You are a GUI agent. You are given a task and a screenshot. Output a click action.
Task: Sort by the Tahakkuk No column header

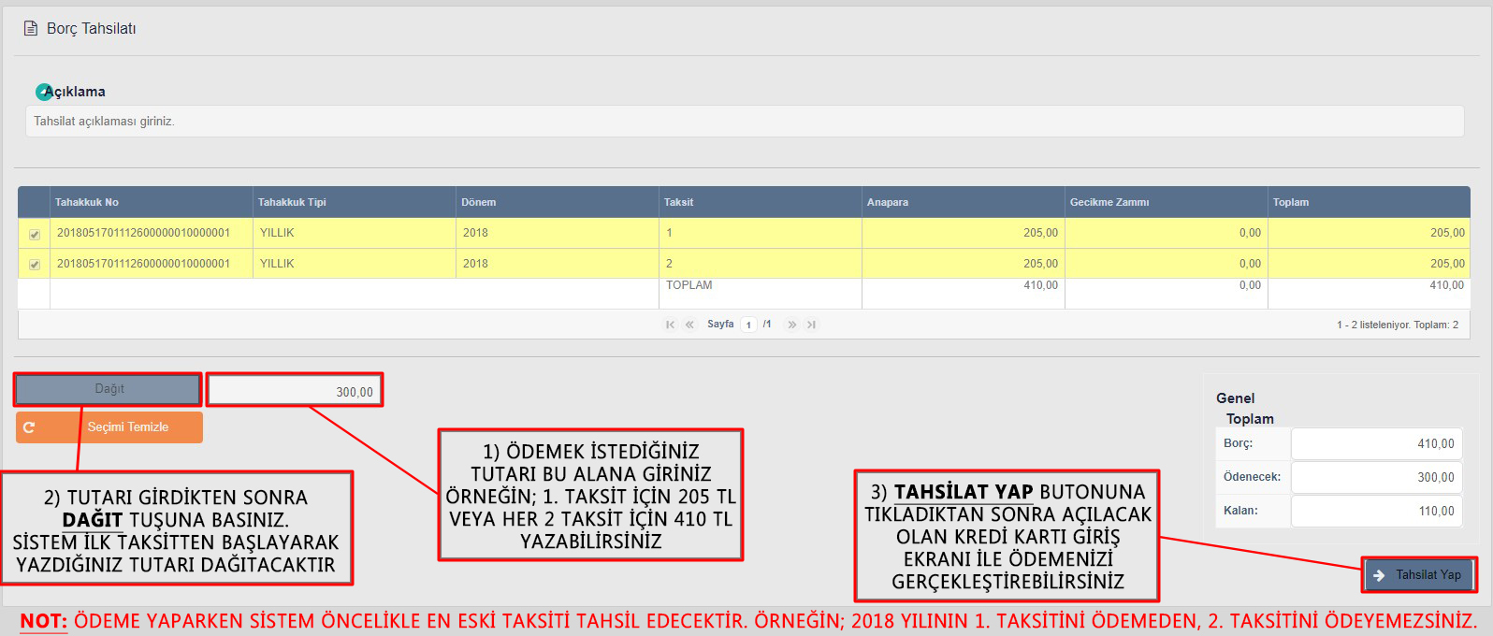(87, 202)
